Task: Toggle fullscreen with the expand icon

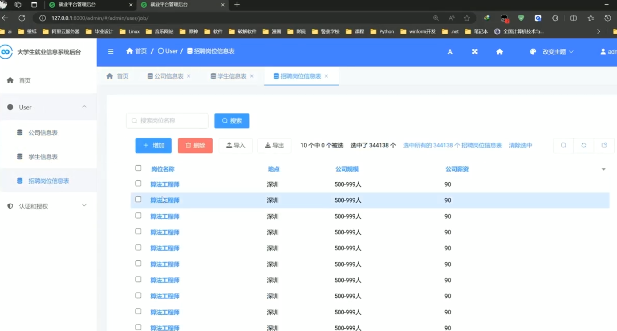Action: (475, 52)
